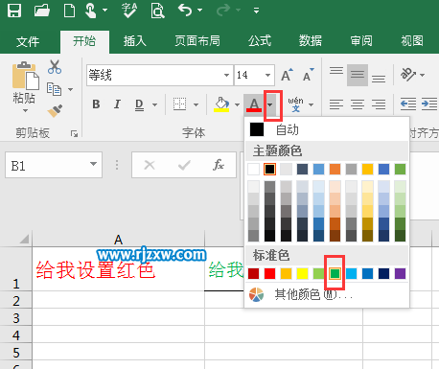
Task: Open the customize quick access toolbar arrow
Action: tap(256, 11)
